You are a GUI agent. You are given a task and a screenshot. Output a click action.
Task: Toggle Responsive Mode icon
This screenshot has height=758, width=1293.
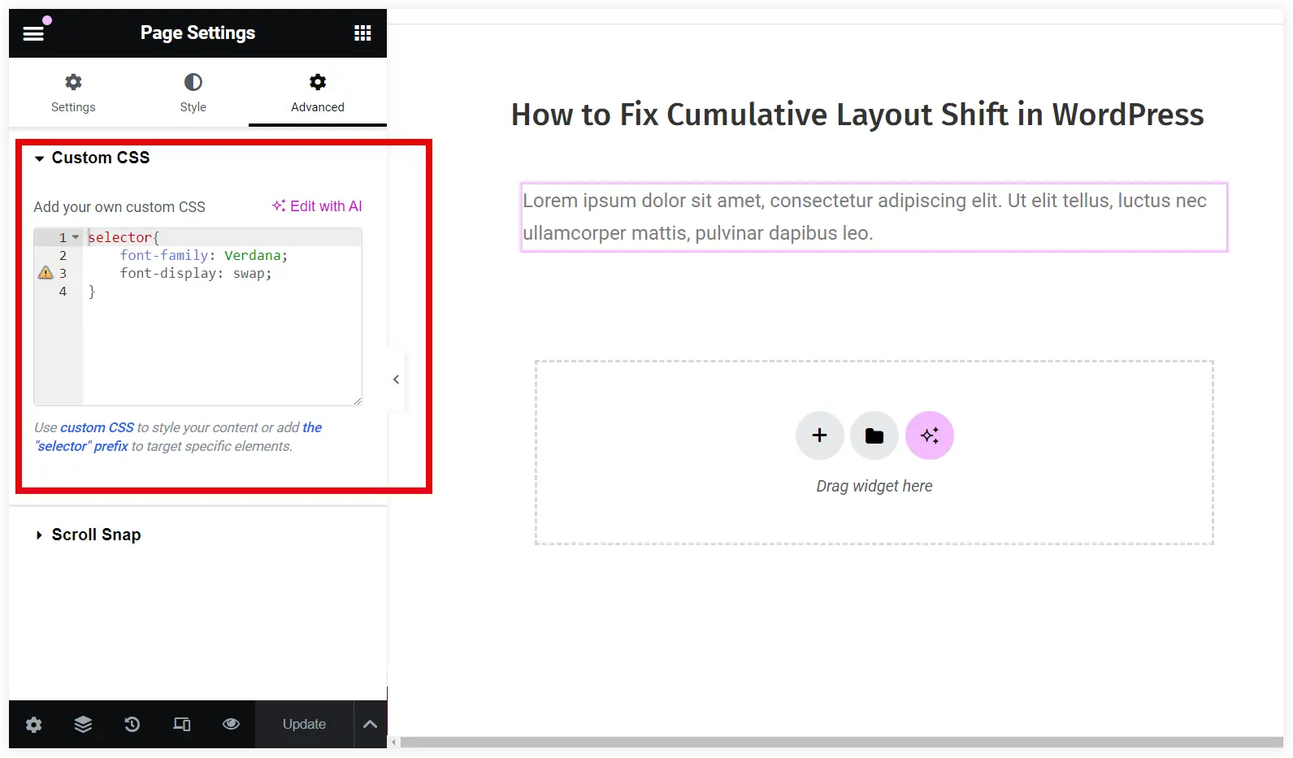(182, 725)
